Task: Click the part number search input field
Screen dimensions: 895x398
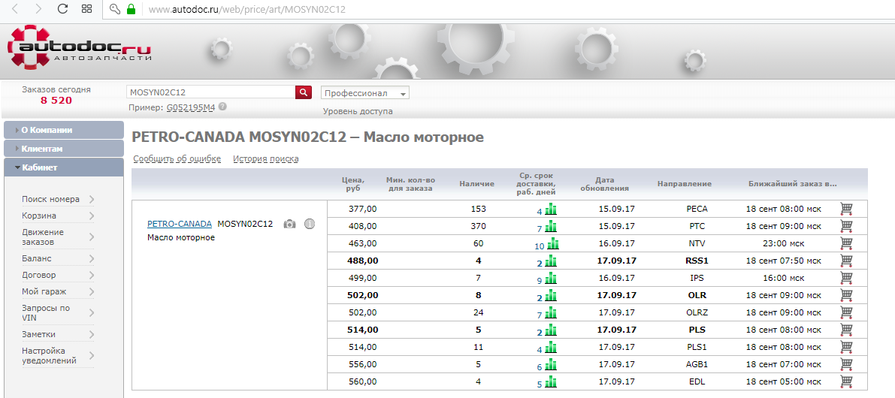Action: coord(210,92)
